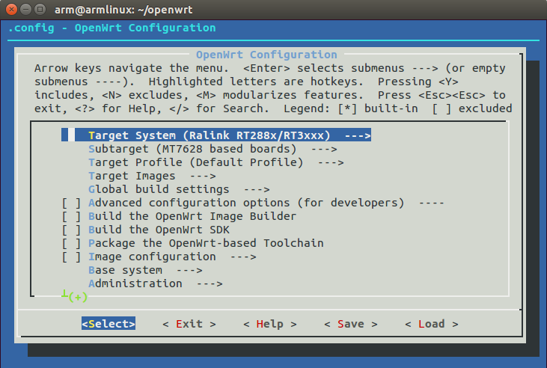Toggle Build the OpenWrt Image Builder checkbox
This screenshot has width=547, height=368.
pyautogui.click(x=72, y=217)
